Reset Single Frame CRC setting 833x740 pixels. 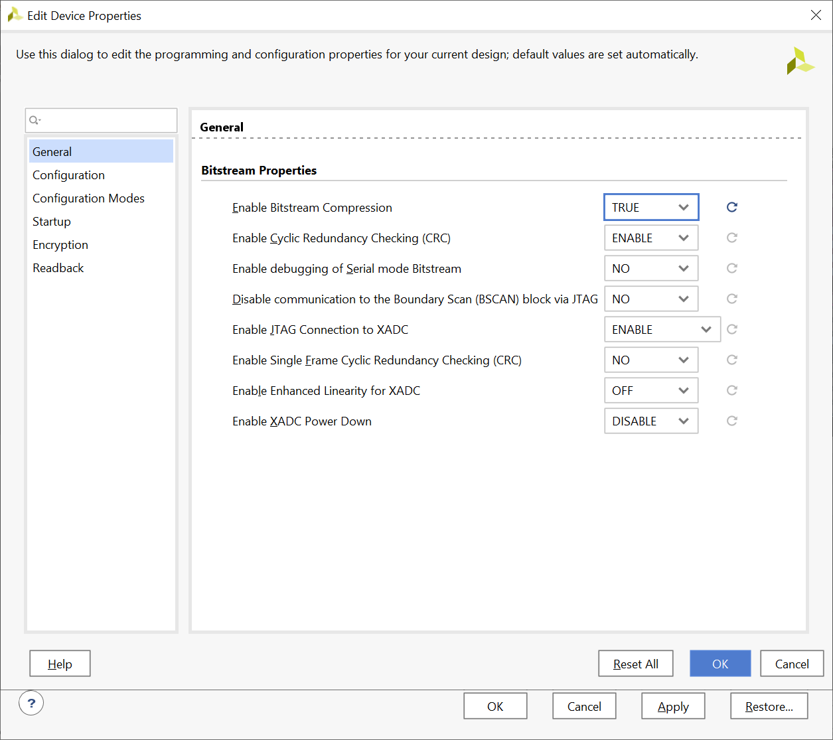pos(732,360)
